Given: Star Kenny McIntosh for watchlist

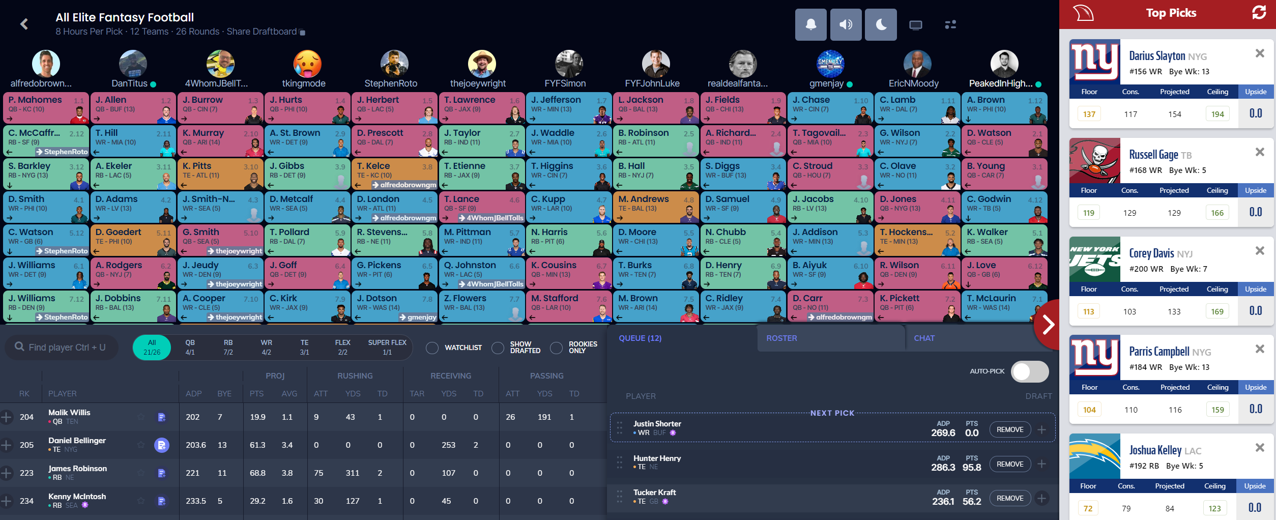Looking at the screenshot, I should pyautogui.click(x=141, y=501).
